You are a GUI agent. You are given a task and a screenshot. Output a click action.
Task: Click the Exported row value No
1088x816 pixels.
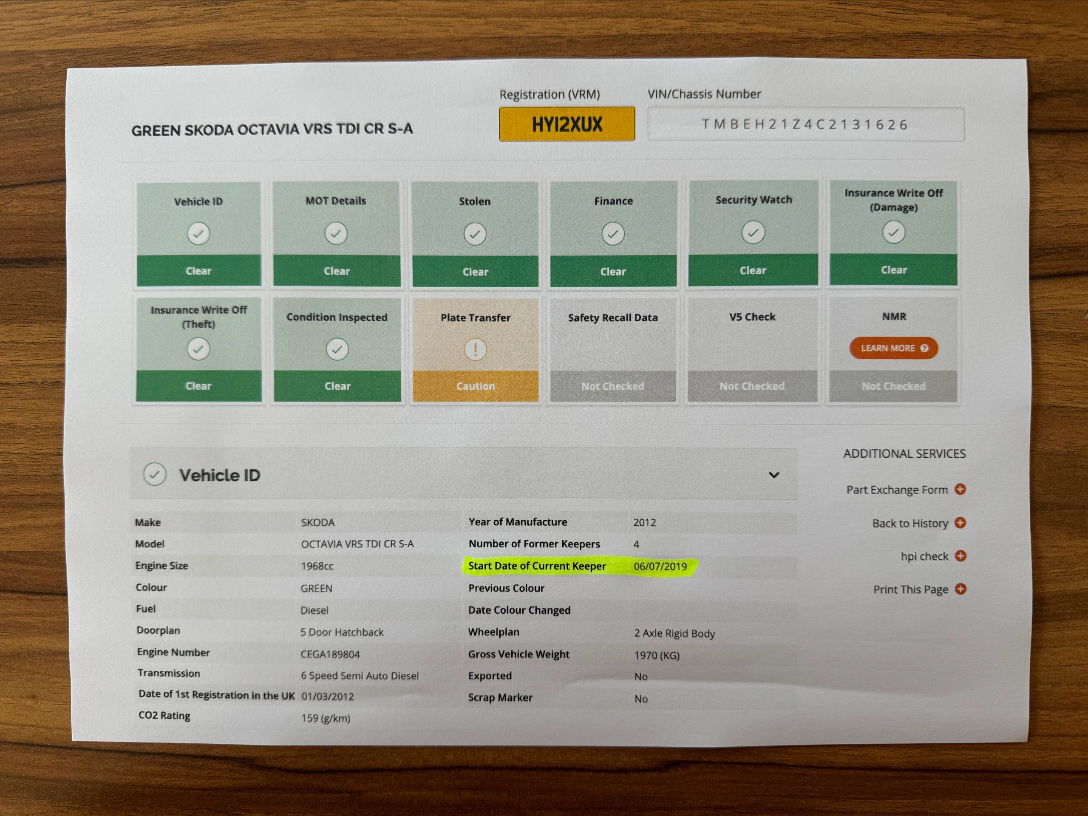[640, 677]
